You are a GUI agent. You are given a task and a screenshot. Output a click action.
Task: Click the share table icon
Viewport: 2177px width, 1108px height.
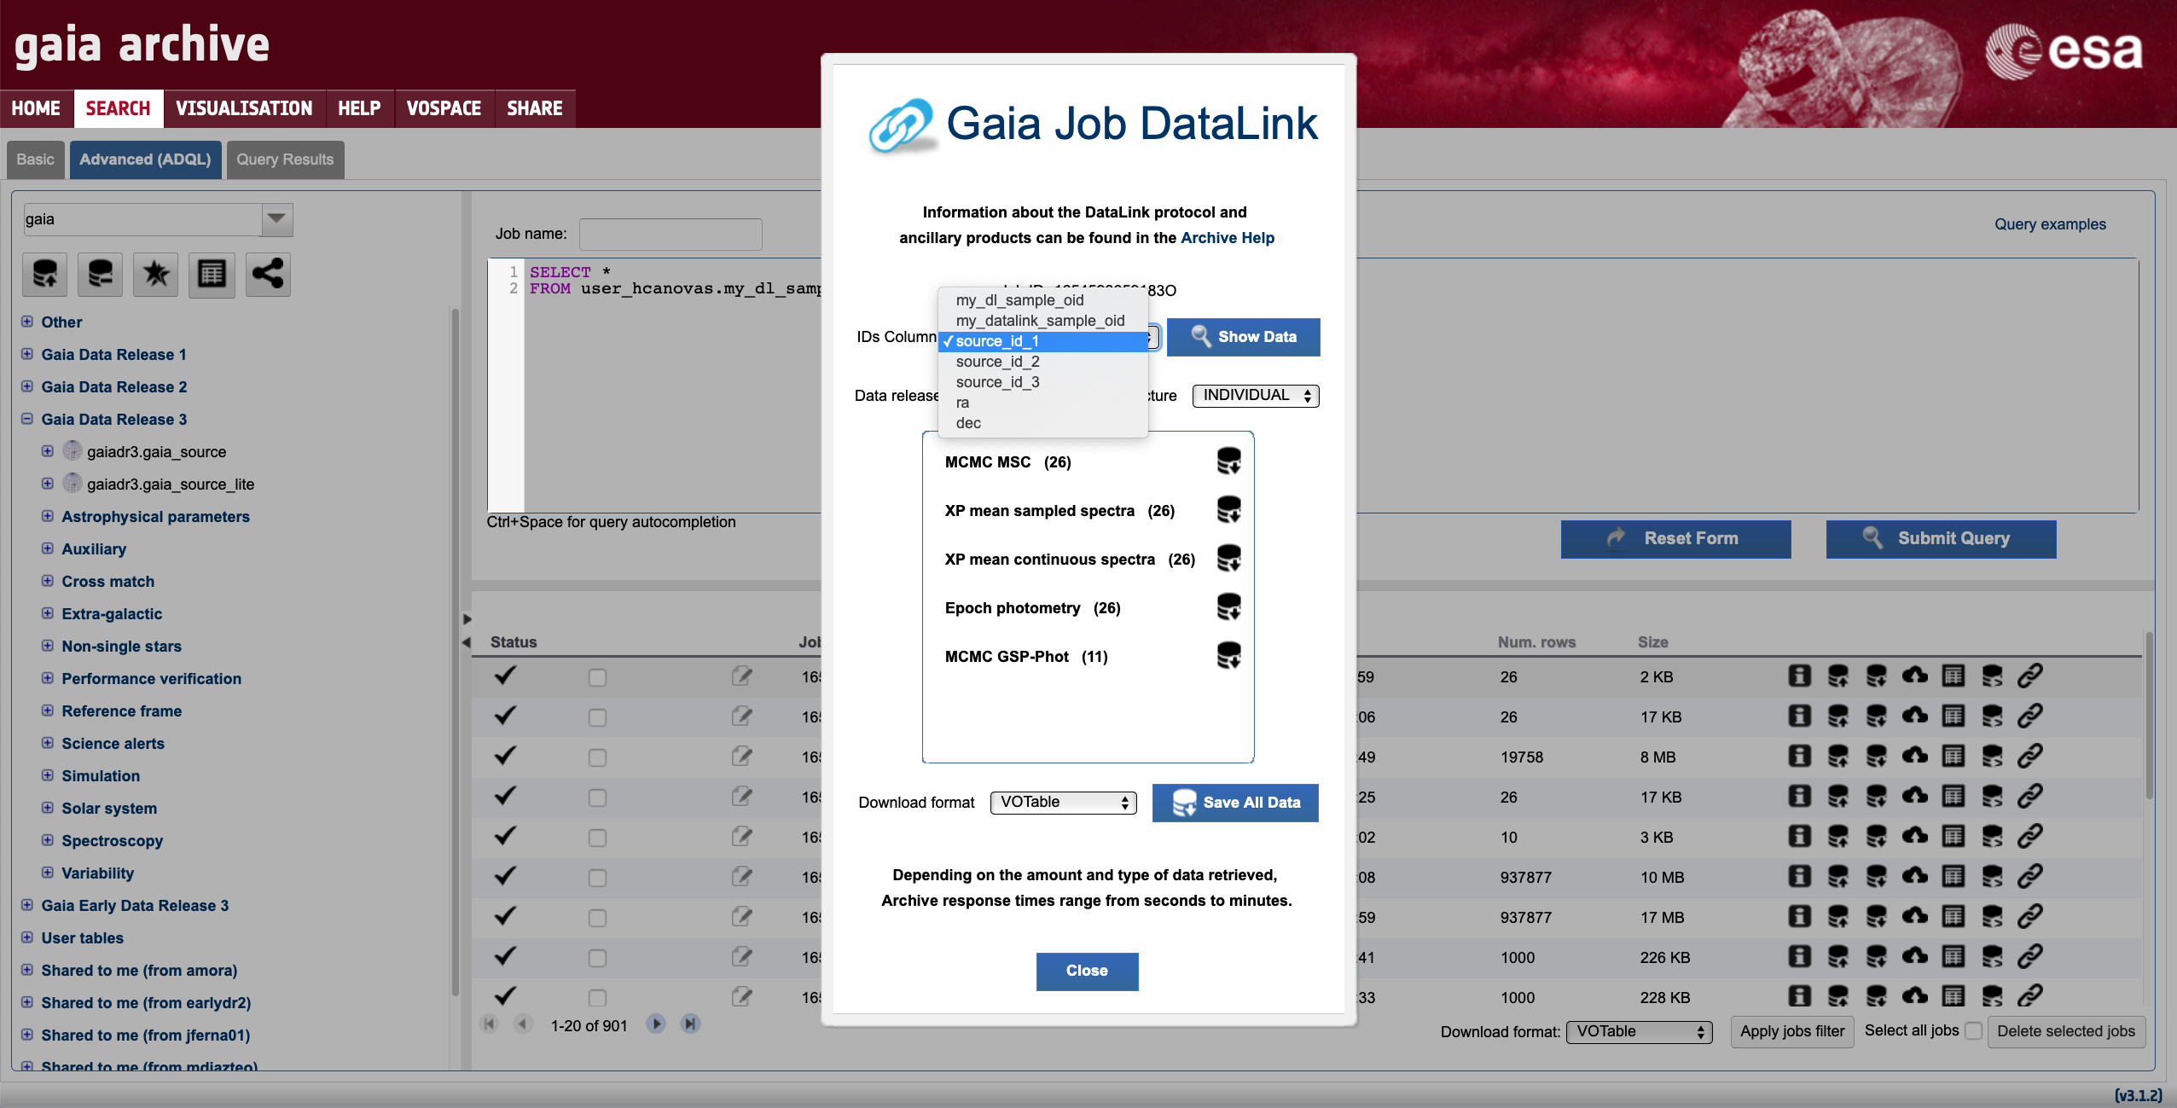click(x=268, y=275)
